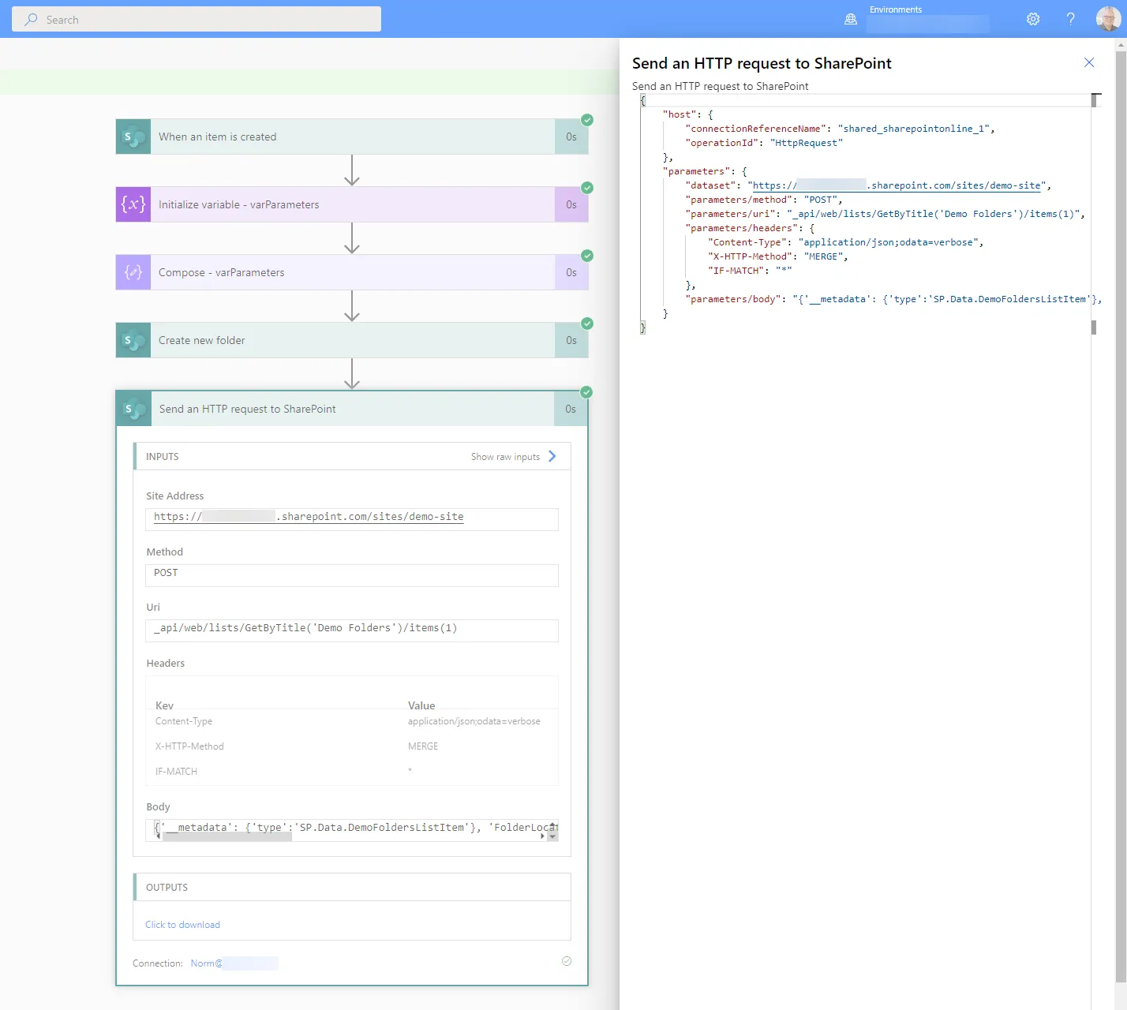This screenshot has width=1127, height=1010.
Task: Click the SharePoint icon on 'When an item is created'
Action: 133,137
